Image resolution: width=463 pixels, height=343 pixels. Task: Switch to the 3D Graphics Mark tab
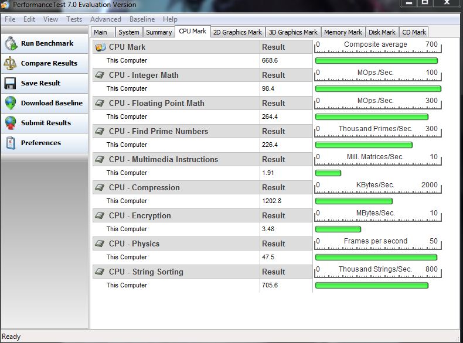pyautogui.click(x=293, y=32)
